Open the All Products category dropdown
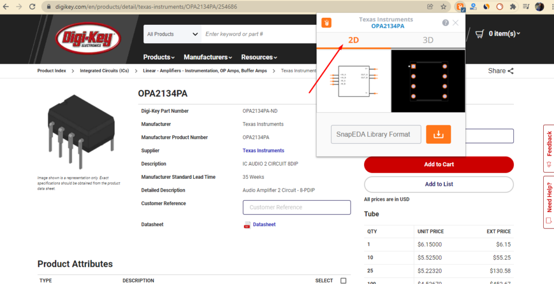554x284 pixels. (173, 34)
